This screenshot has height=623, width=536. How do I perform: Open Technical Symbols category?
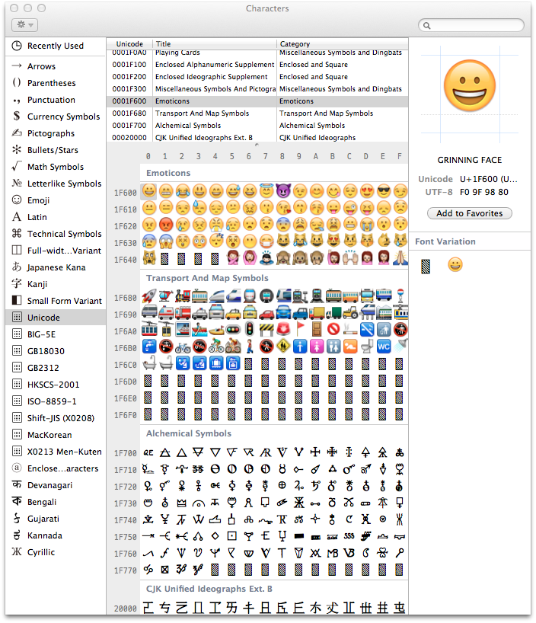click(56, 234)
